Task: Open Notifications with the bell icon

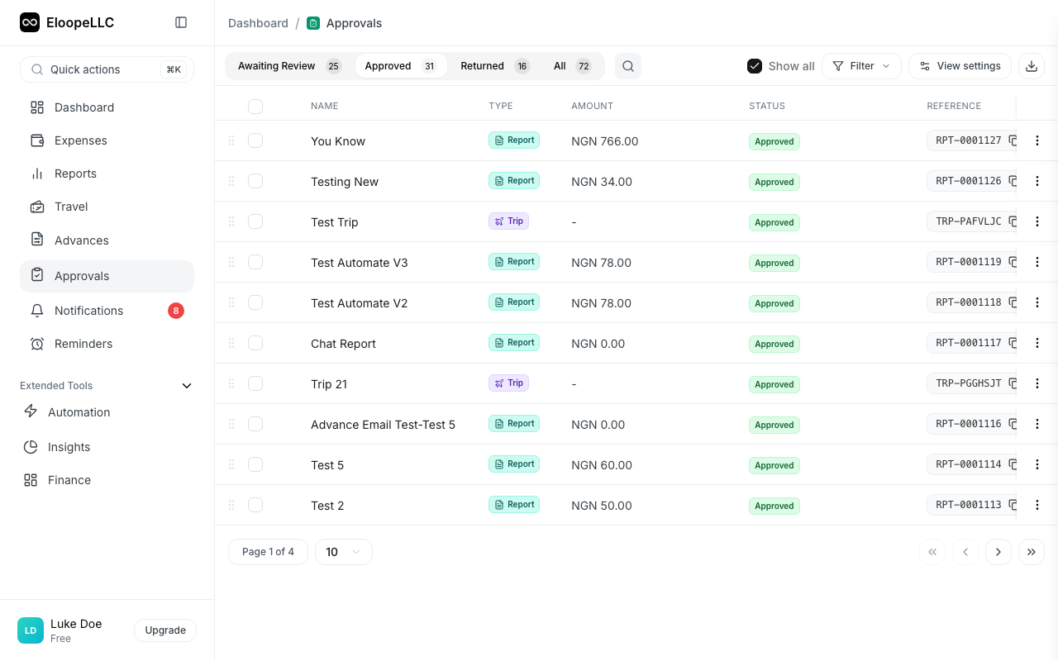Action: [x=37, y=311]
